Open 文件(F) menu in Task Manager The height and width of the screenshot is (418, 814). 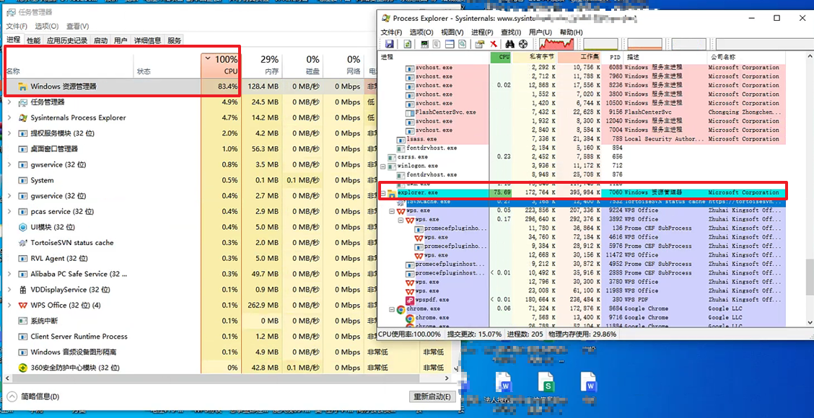(17, 26)
